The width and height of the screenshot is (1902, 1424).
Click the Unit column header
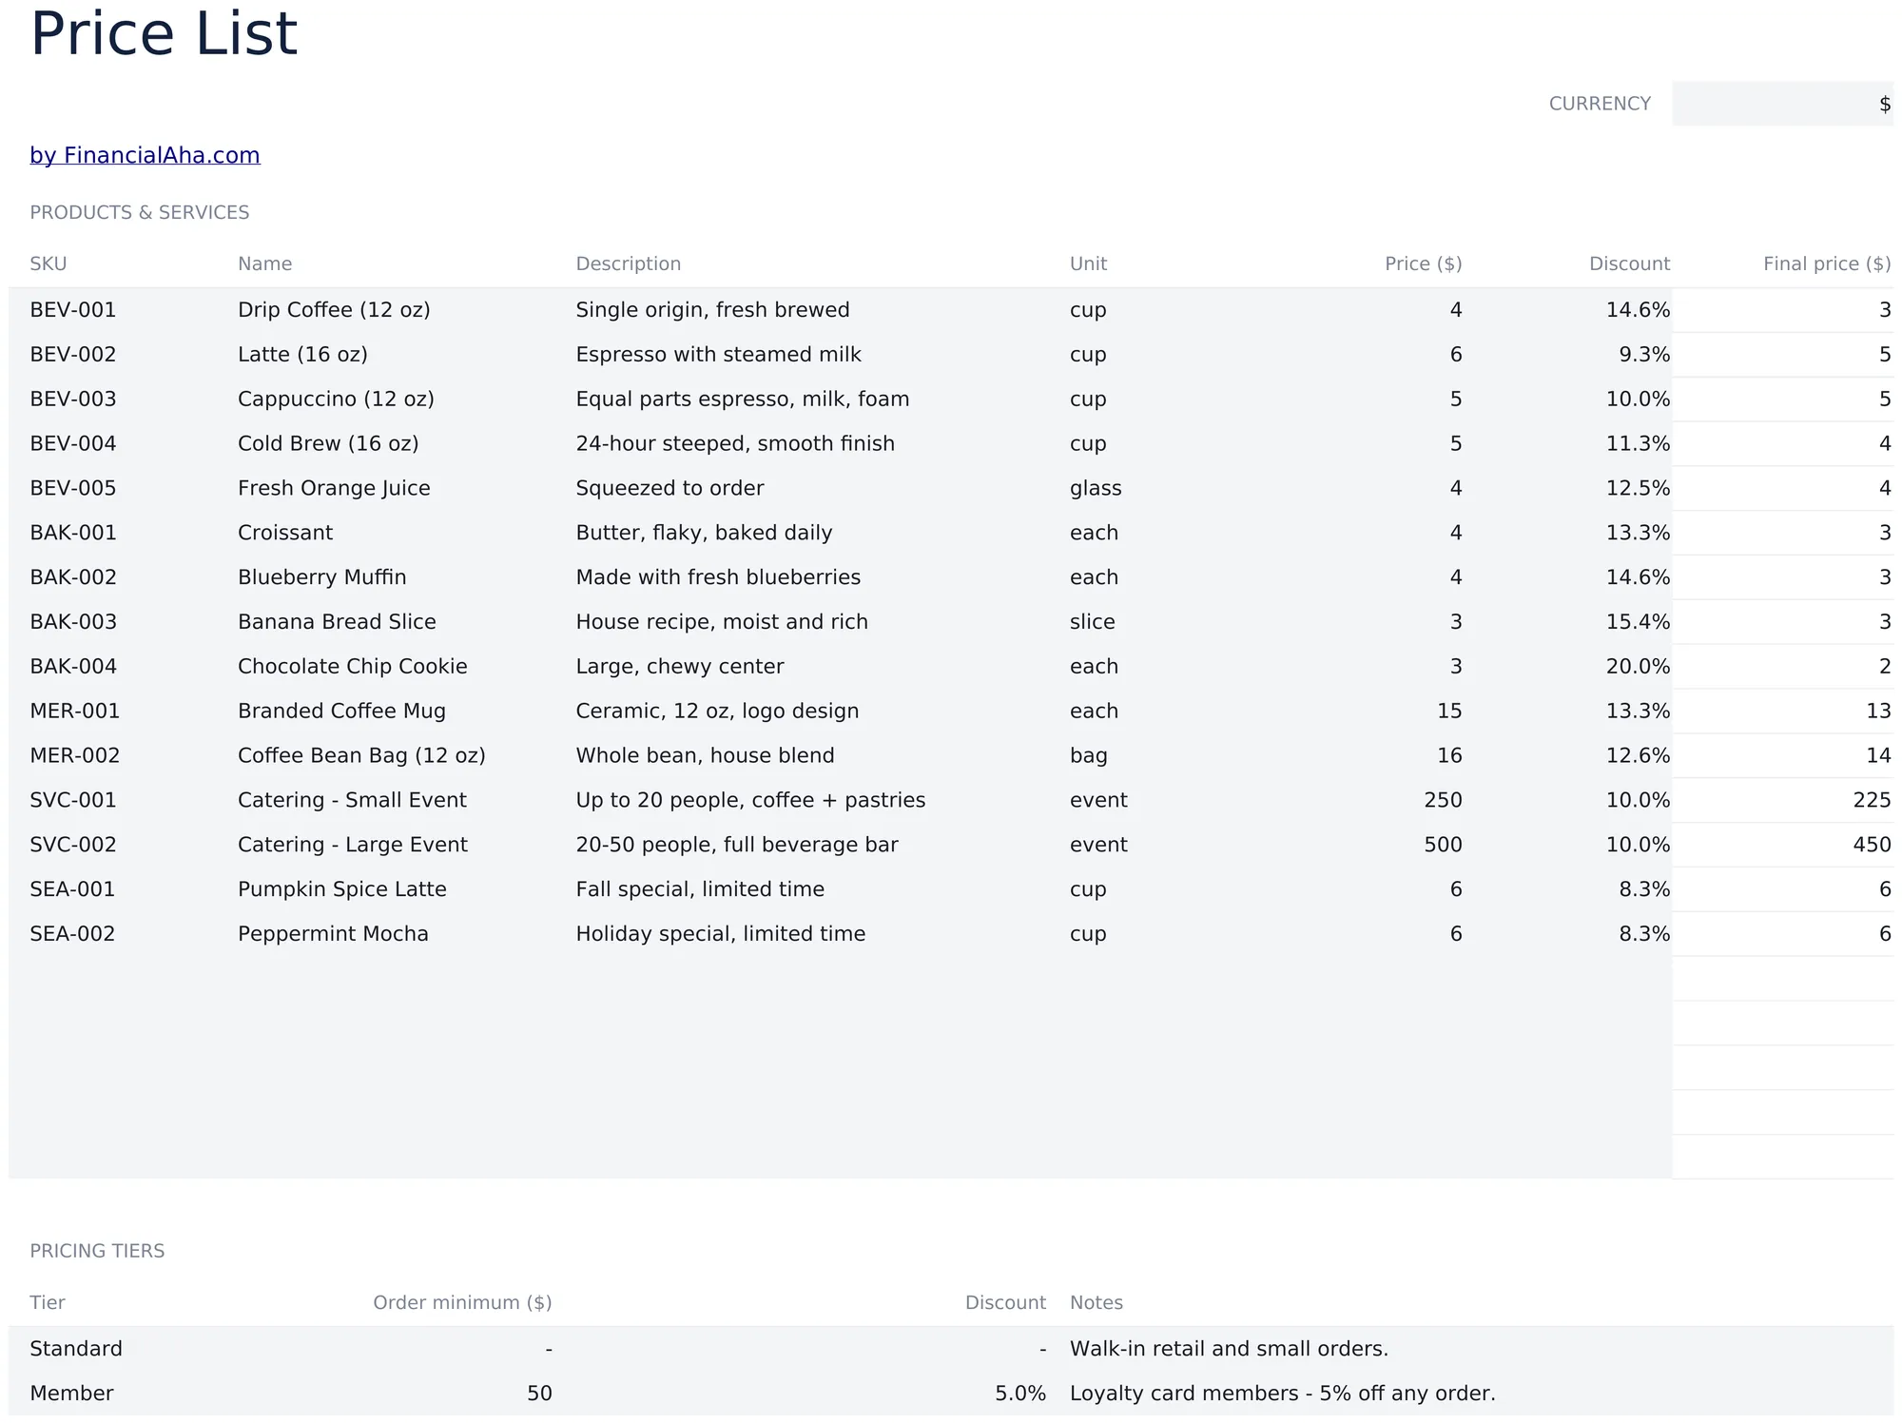1088,263
